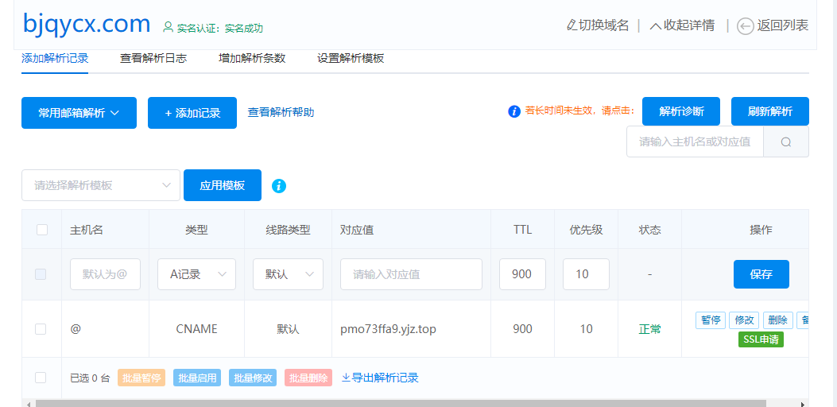This screenshot has height=407, width=837.
Task: Open the 默认 line type dropdown
Action: tap(288, 274)
